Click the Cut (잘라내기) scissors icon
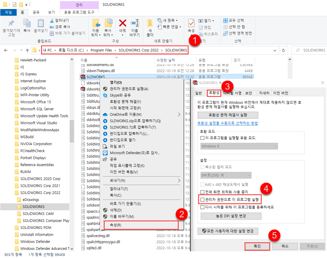 (52, 20)
